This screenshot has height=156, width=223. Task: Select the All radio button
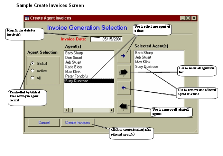click(x=32, y=78)
